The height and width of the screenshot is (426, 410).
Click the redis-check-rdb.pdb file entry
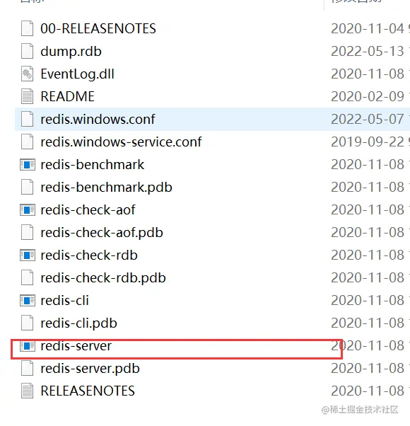click(103, 277)
